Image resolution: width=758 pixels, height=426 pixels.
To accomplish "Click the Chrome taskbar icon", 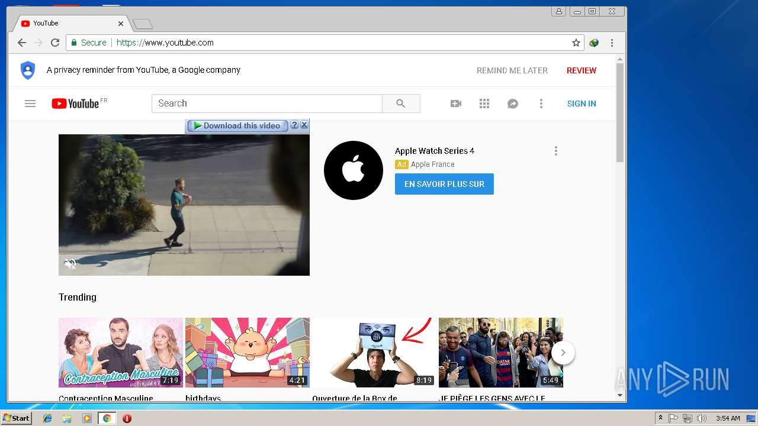I will coord(107,418).
